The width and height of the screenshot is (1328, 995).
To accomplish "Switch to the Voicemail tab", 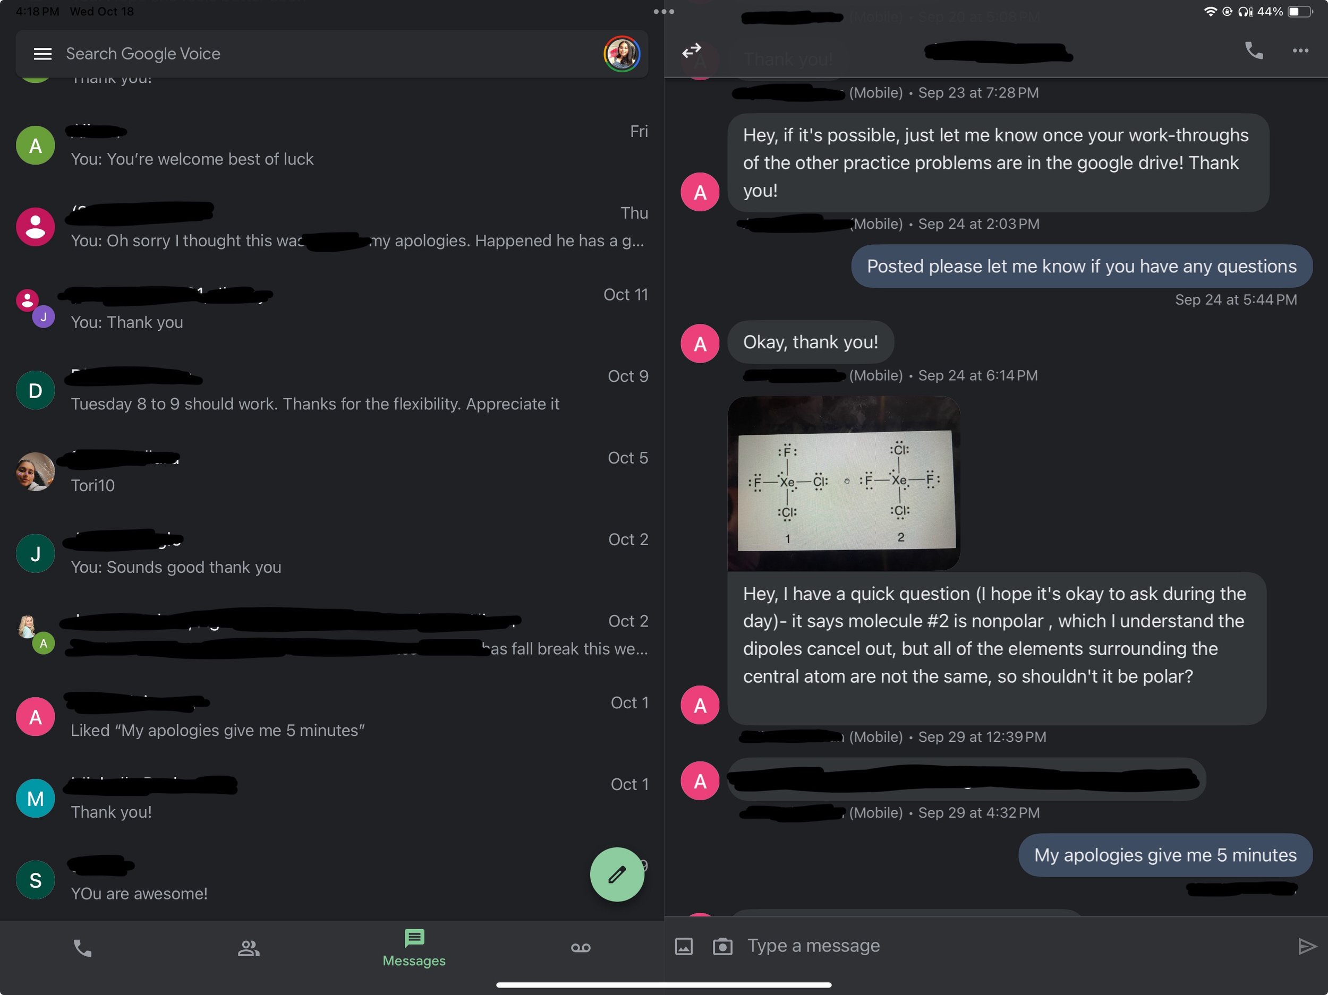I will 581,948.
